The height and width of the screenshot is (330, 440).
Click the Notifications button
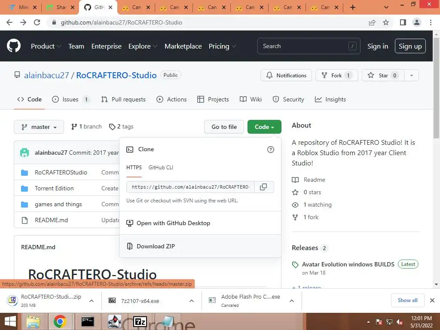[286, 76]
